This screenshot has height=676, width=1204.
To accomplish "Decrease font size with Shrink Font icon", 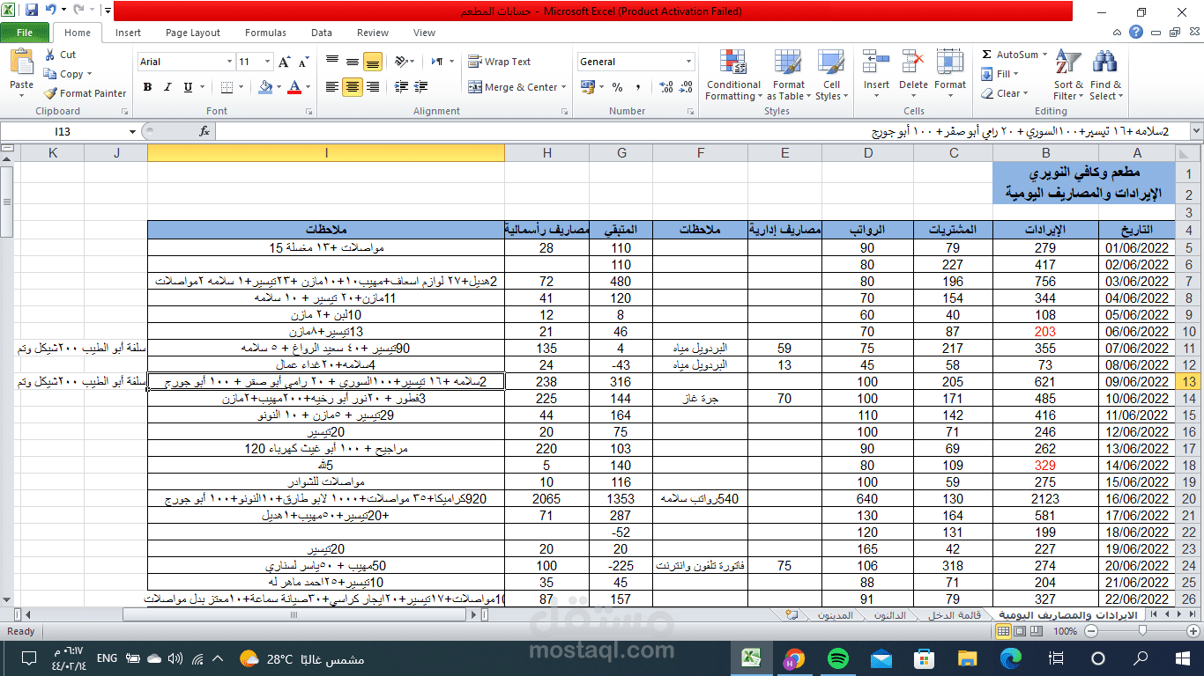I will [302, 62].
